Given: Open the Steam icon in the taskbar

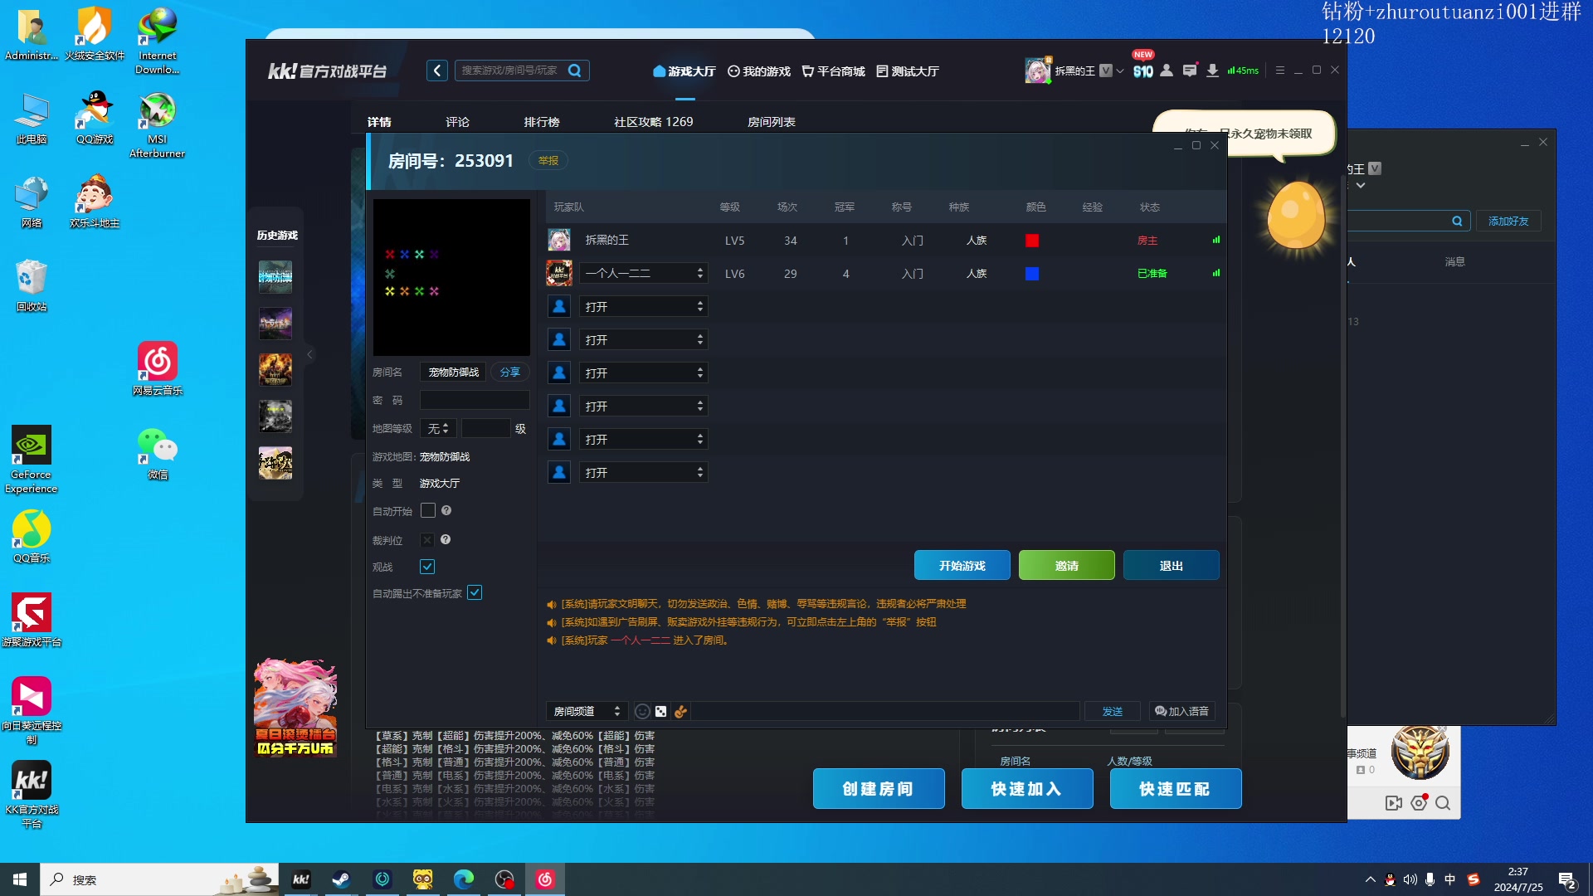Looking at the screenshot, I should [341, 879].
